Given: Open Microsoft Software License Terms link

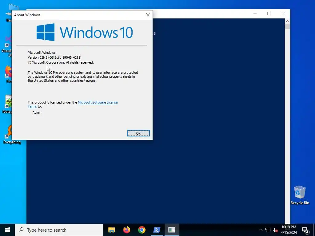Looking at the screenshot, I should point(98,102).
